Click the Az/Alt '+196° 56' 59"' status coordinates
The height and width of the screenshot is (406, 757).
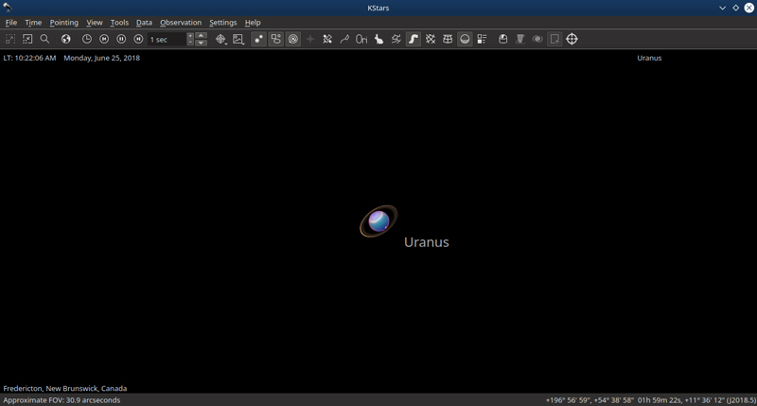pos(590,400)
